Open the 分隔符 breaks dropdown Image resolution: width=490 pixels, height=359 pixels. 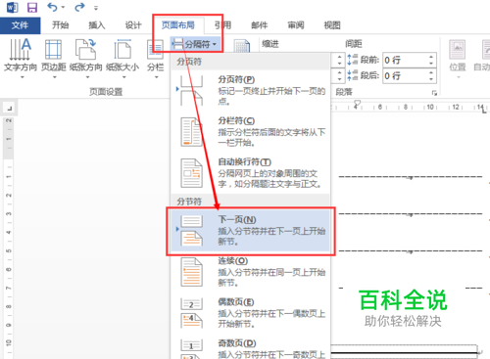(195, 44)
